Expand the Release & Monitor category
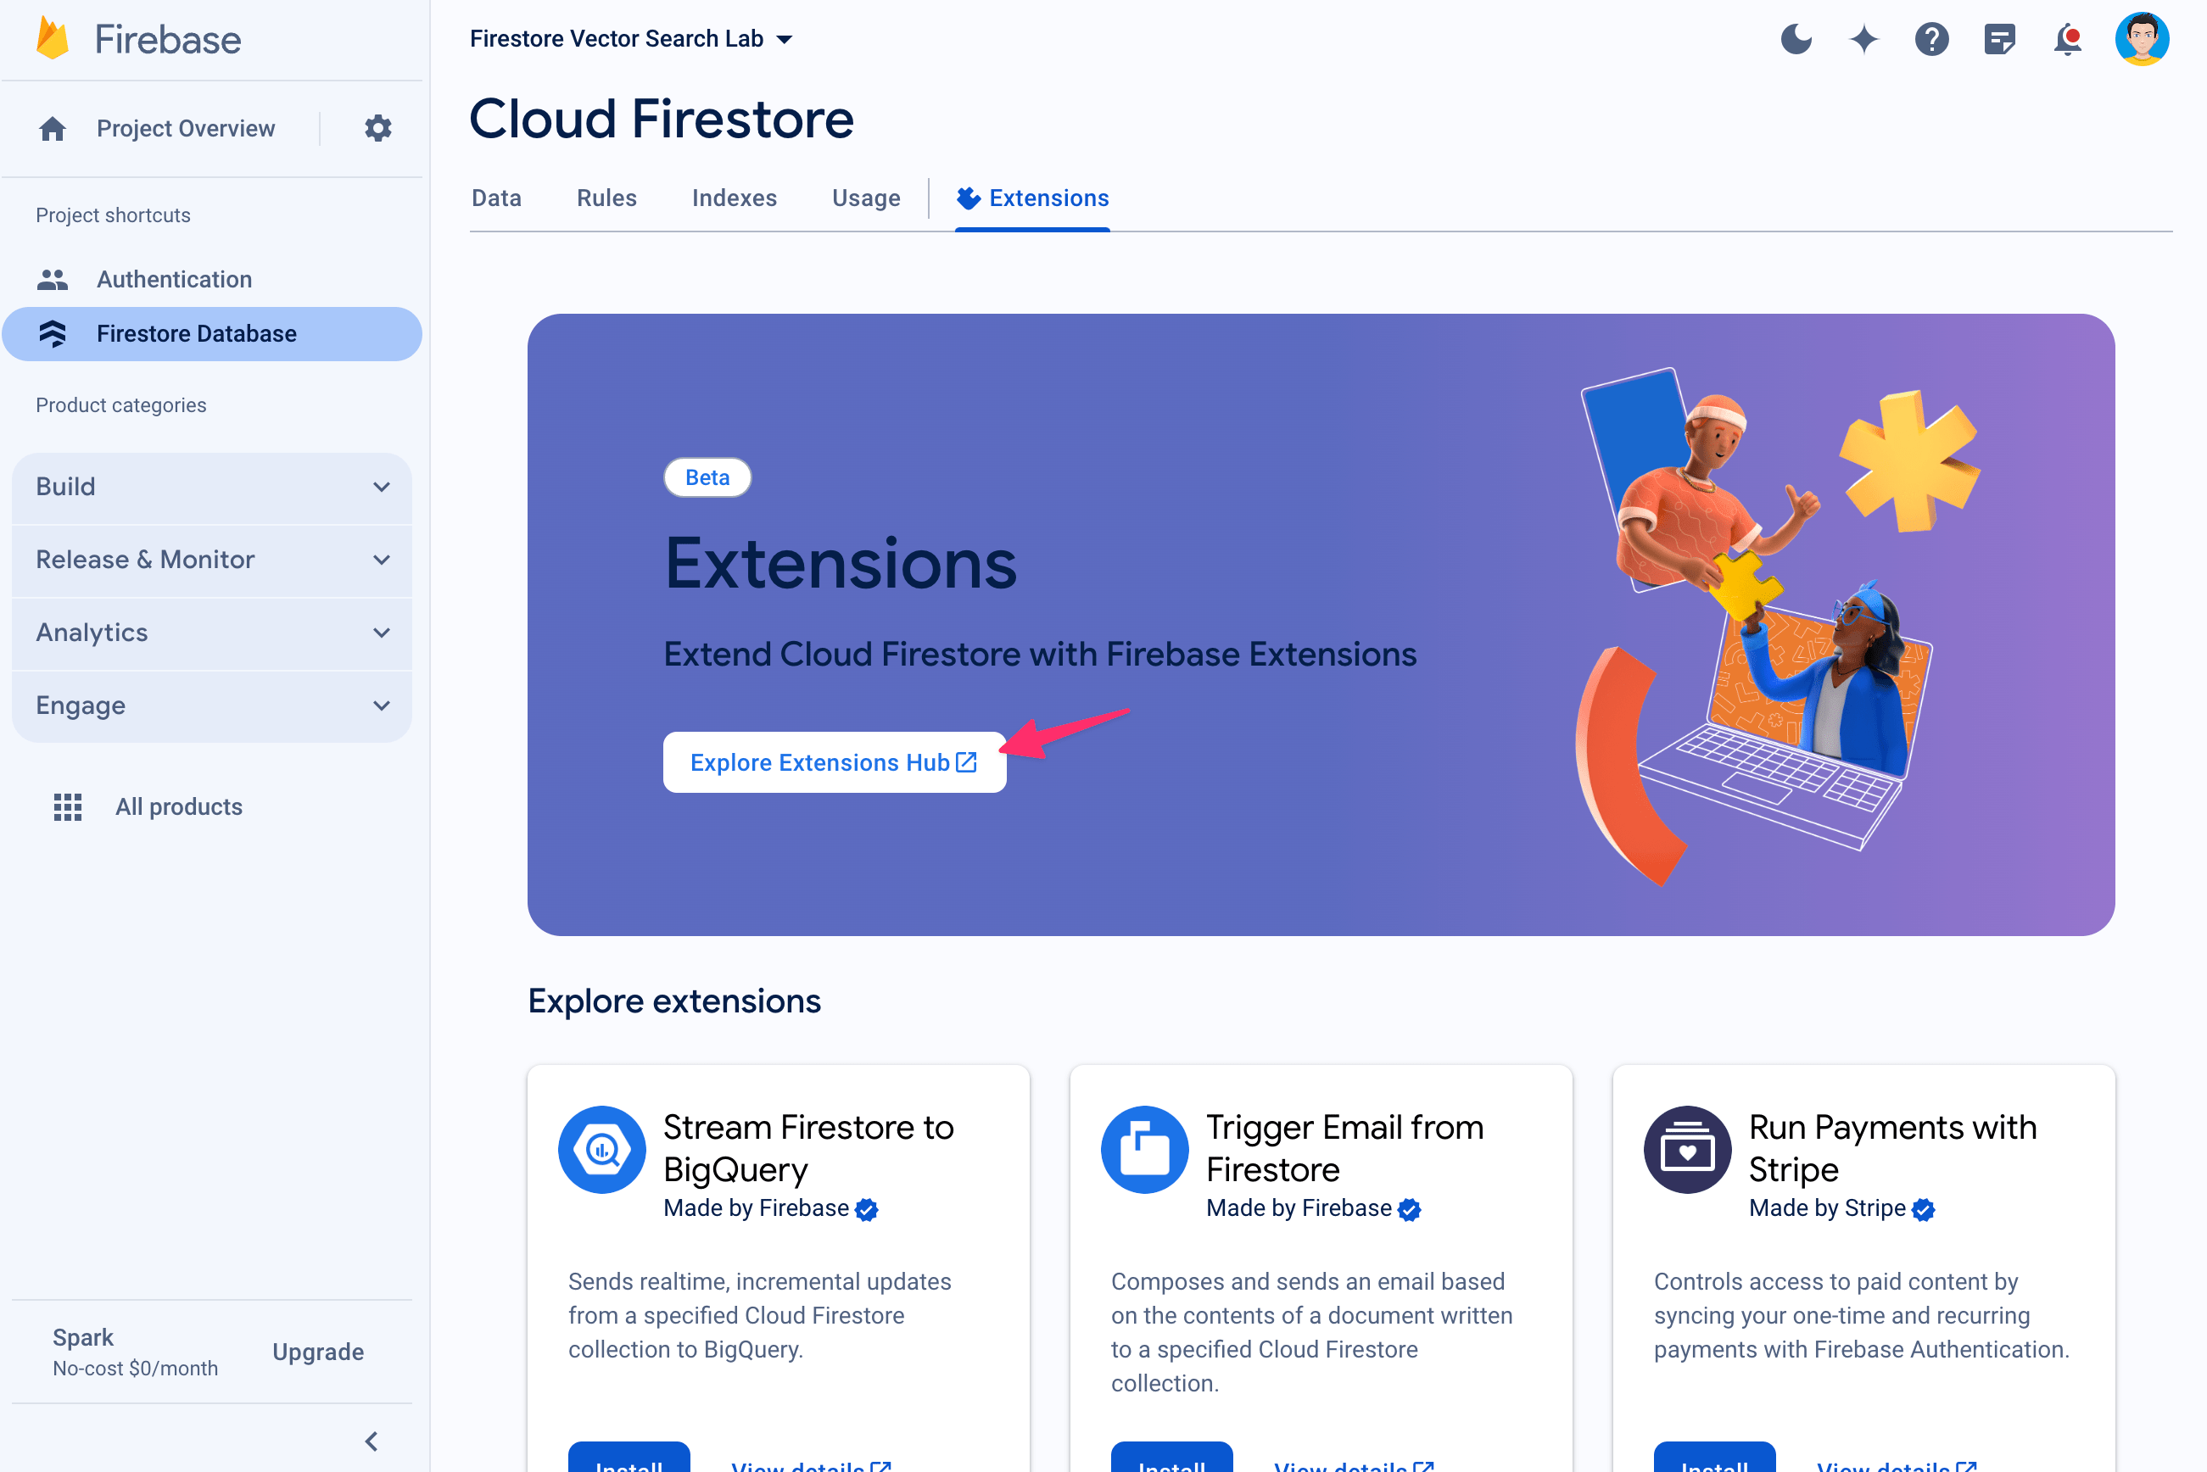Screen dimensions: 2207x1472 (x=214, y=560)
